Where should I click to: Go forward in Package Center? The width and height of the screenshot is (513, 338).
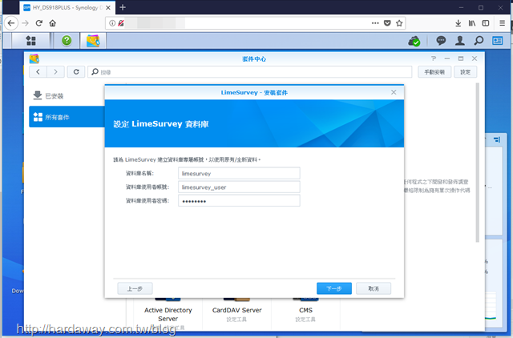click(x=55, y=72)
